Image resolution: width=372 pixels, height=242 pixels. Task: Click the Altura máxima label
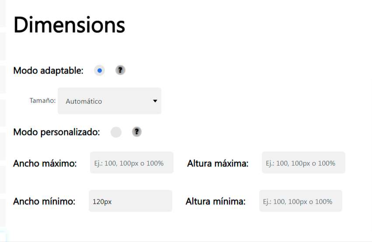218,164
